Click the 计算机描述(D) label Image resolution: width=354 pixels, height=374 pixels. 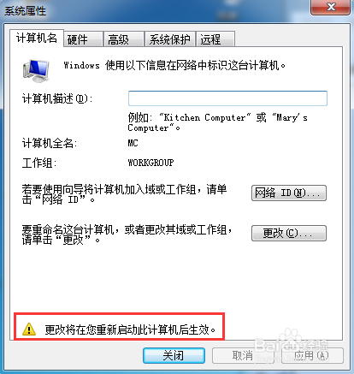tap(57, 98)
